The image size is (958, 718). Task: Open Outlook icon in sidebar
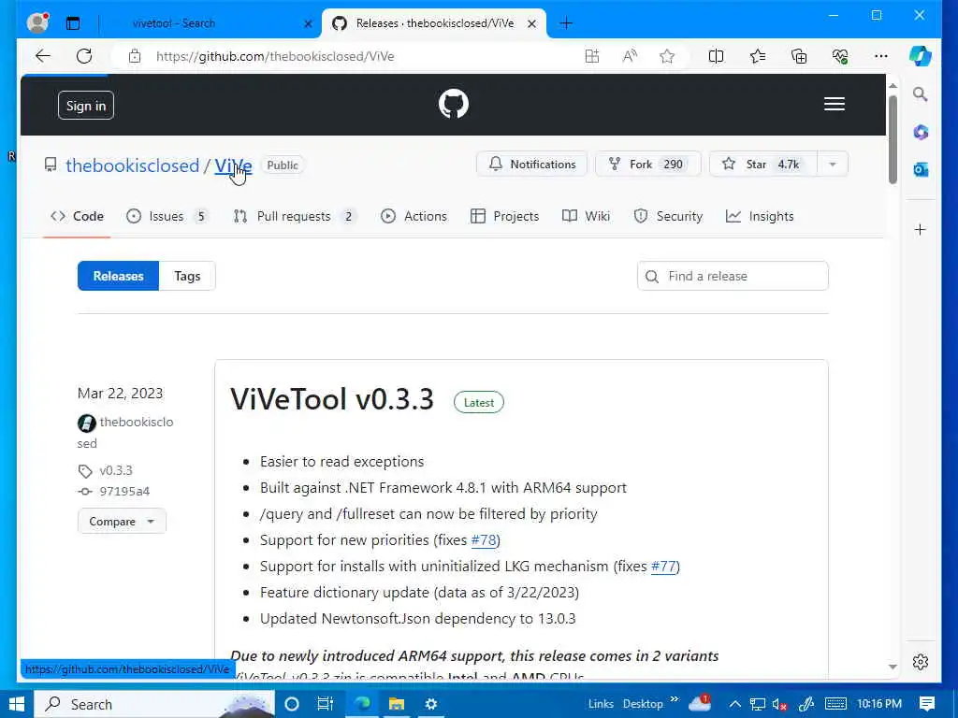coord(921,169)
